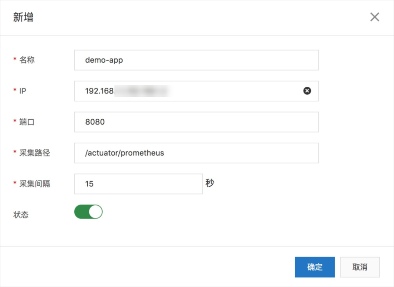The width and height of the screenshot is (394, 287).
Task: Close the 新增 dialog with the X
Action: (x=375, y=17)
